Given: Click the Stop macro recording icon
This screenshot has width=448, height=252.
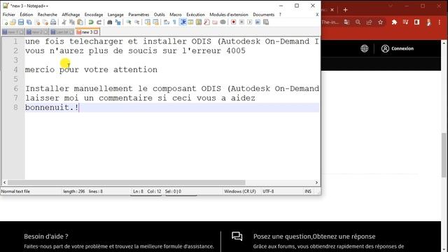Looking at the screenshot, I should click(241, 22).
